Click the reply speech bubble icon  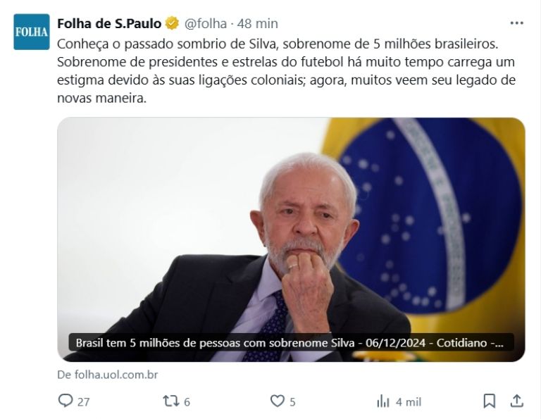[66, 401]
